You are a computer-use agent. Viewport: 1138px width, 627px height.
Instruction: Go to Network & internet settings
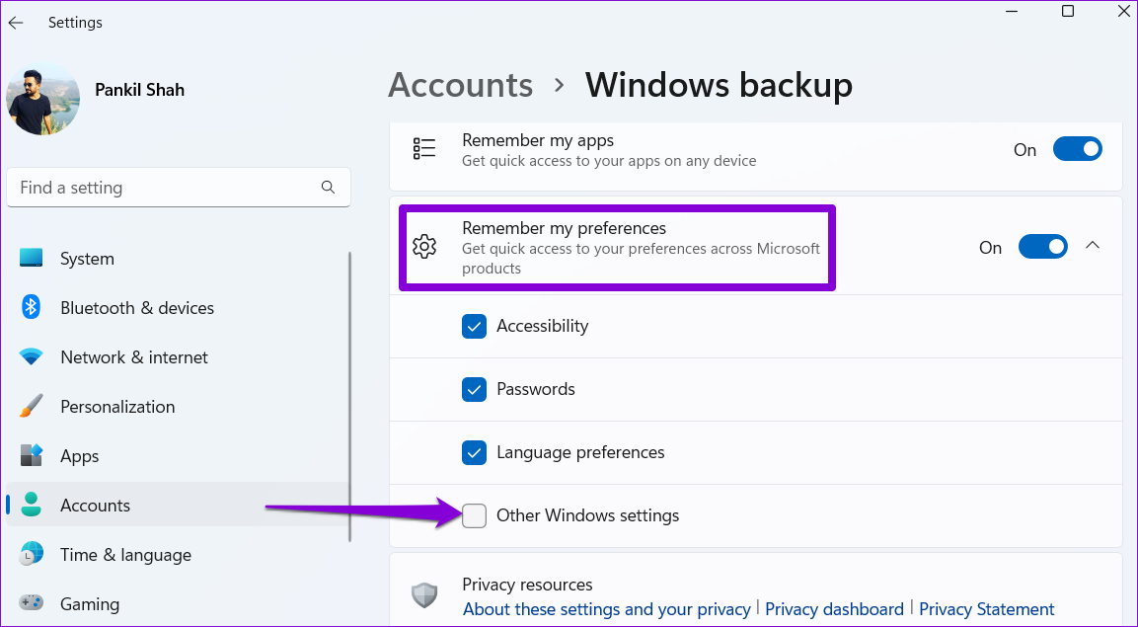[x=133, y=357]
